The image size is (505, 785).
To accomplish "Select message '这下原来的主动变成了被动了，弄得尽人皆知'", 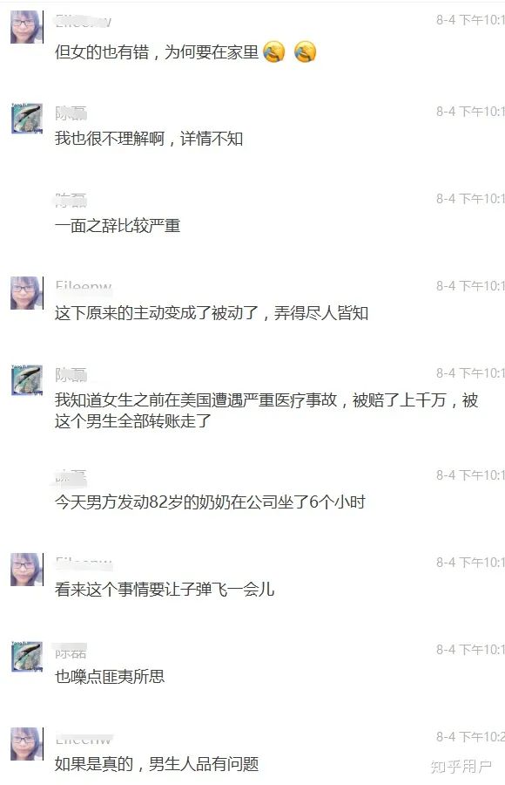I will click(x=212, y=313).
